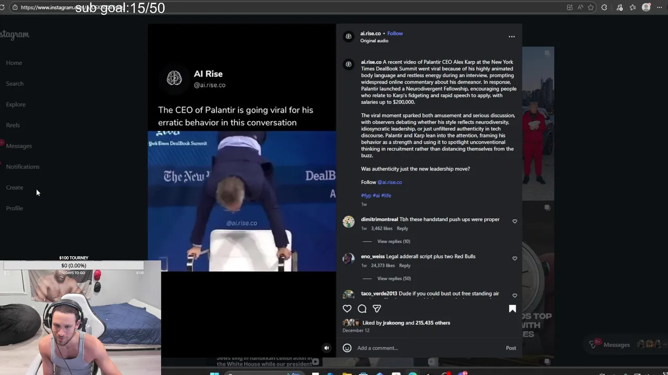The image size is (668, 375).
Task: Go to Explore in the sidebar
Action: pos(16,104)
